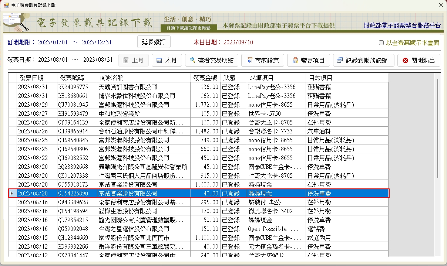
Task: Click 家庭內用 destination cell
Action: (347, 238)
